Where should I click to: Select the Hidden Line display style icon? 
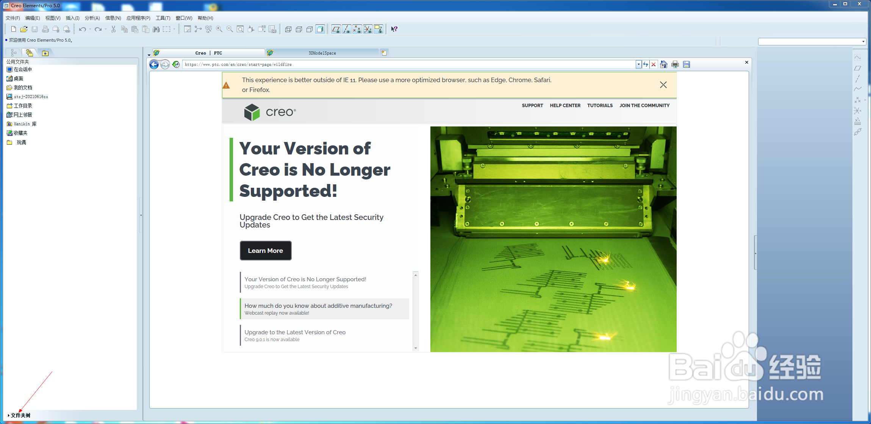[x=299, y=29]
